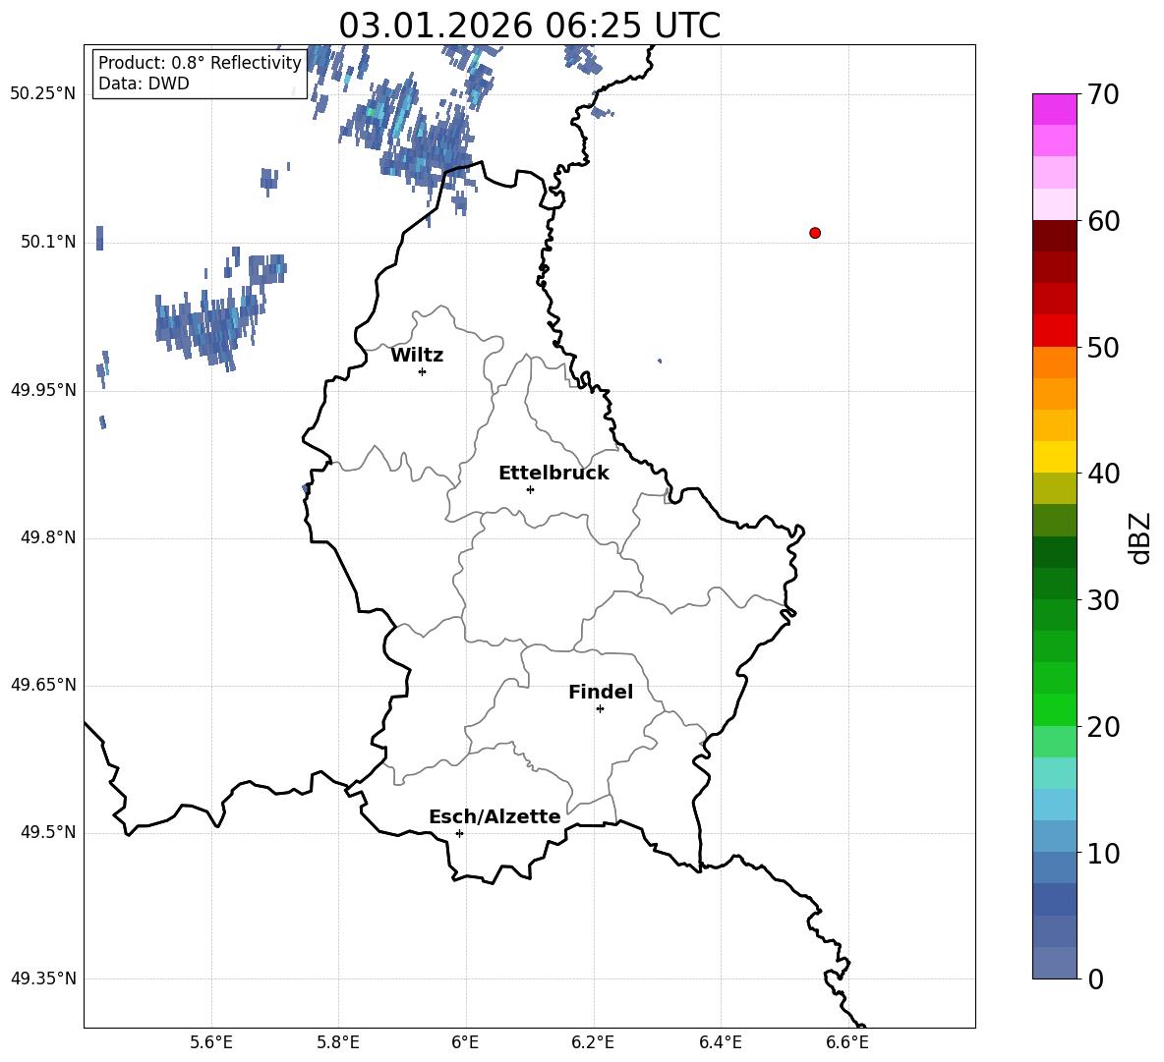Click the colorbar tick value 0
The height and width of the screenshot is (1062, 1164).
coord(1095,978)
